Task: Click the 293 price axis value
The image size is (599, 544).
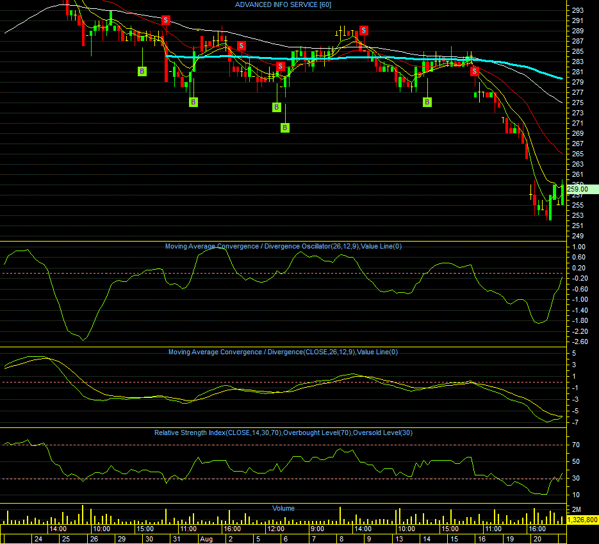Action: point(578,10)
